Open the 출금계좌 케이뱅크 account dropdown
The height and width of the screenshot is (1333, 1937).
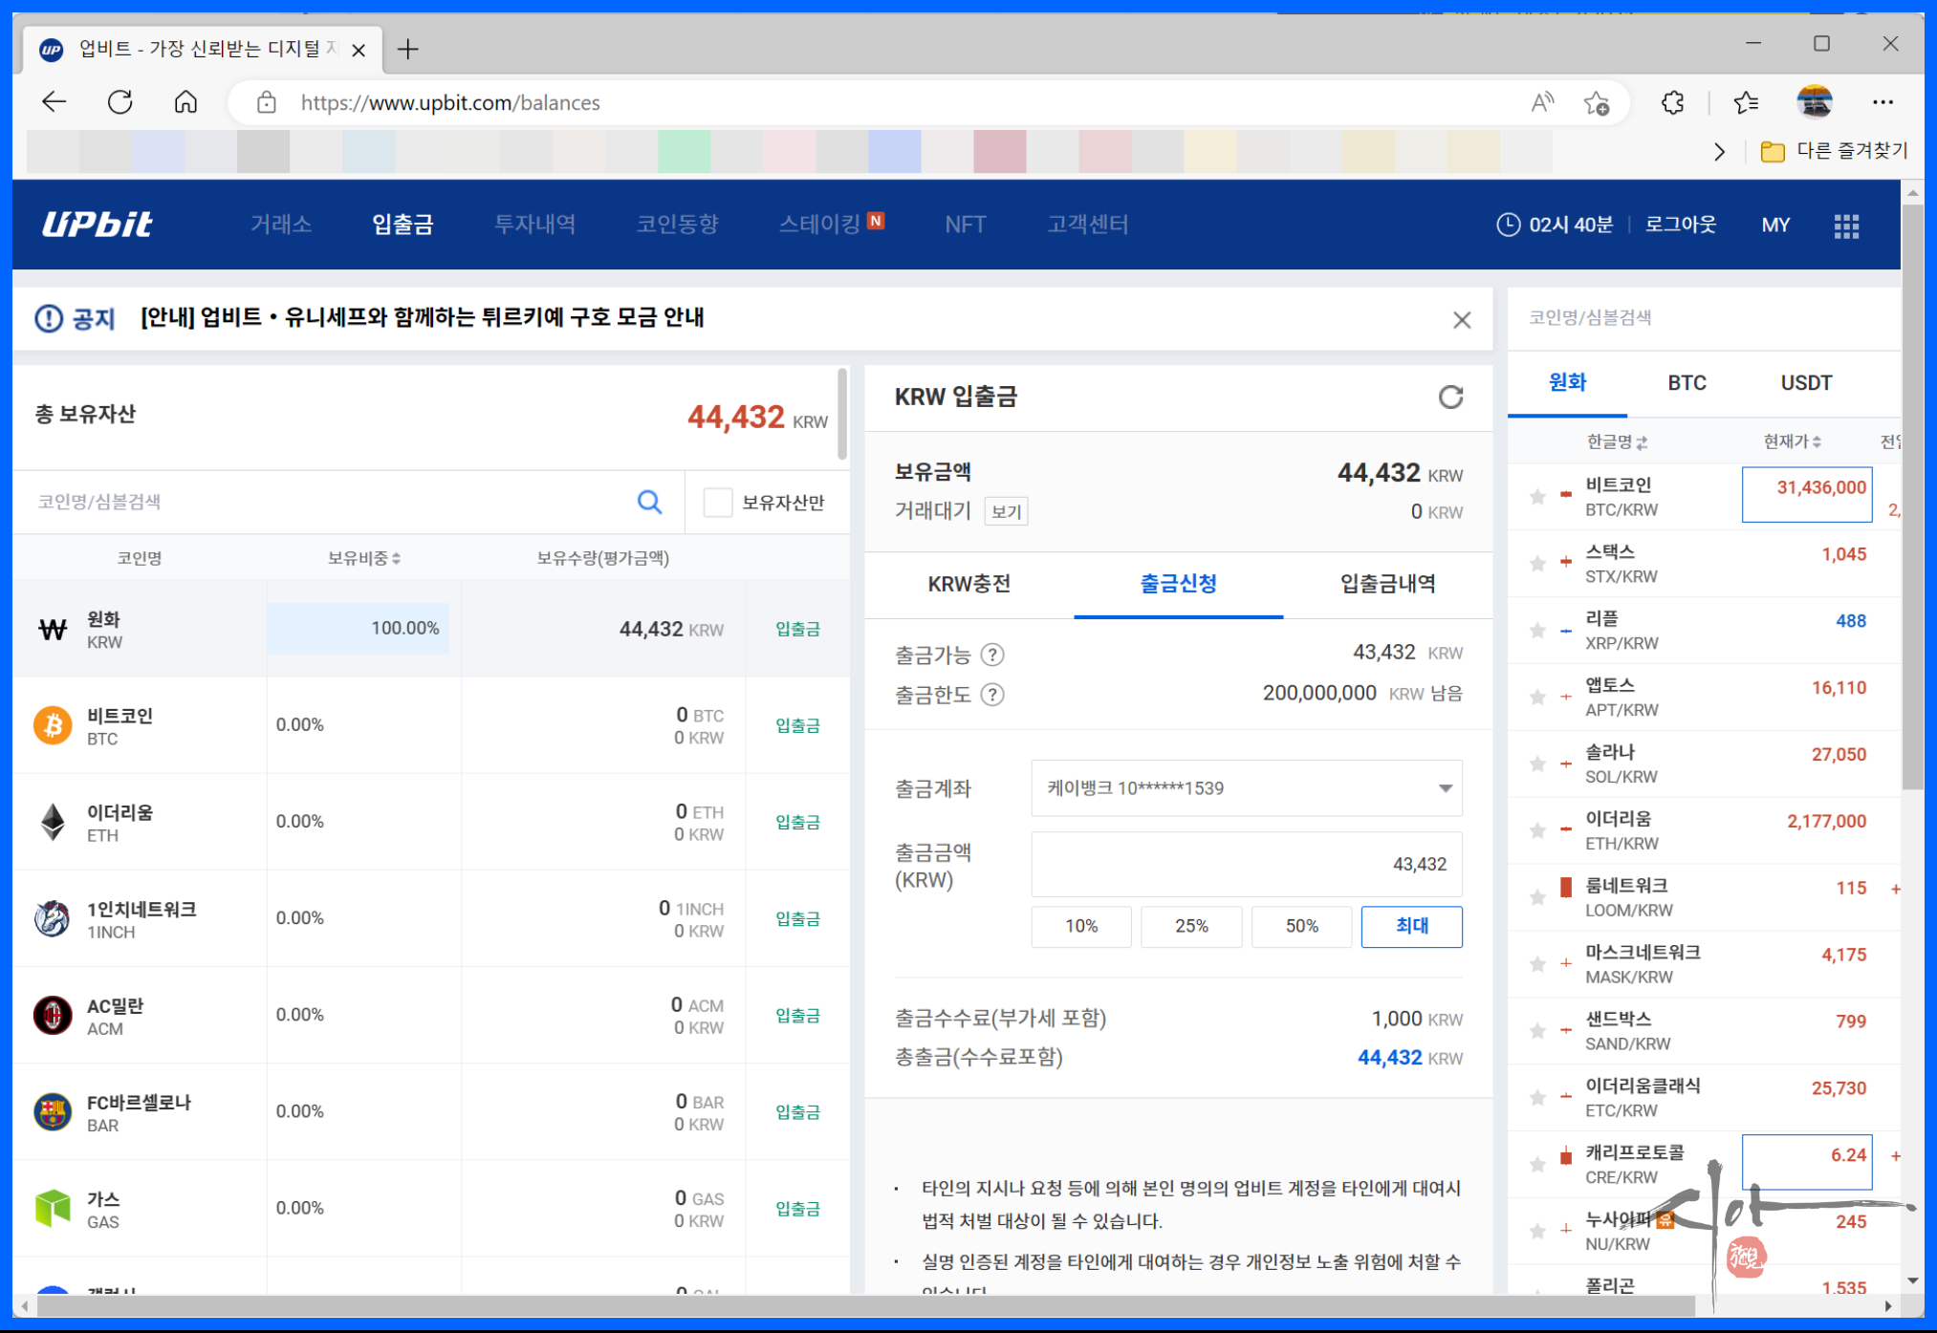click(x=1246, y=788)
